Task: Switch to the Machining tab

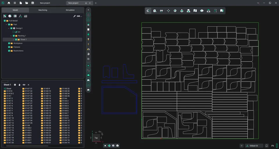Action: click(43, 10)
